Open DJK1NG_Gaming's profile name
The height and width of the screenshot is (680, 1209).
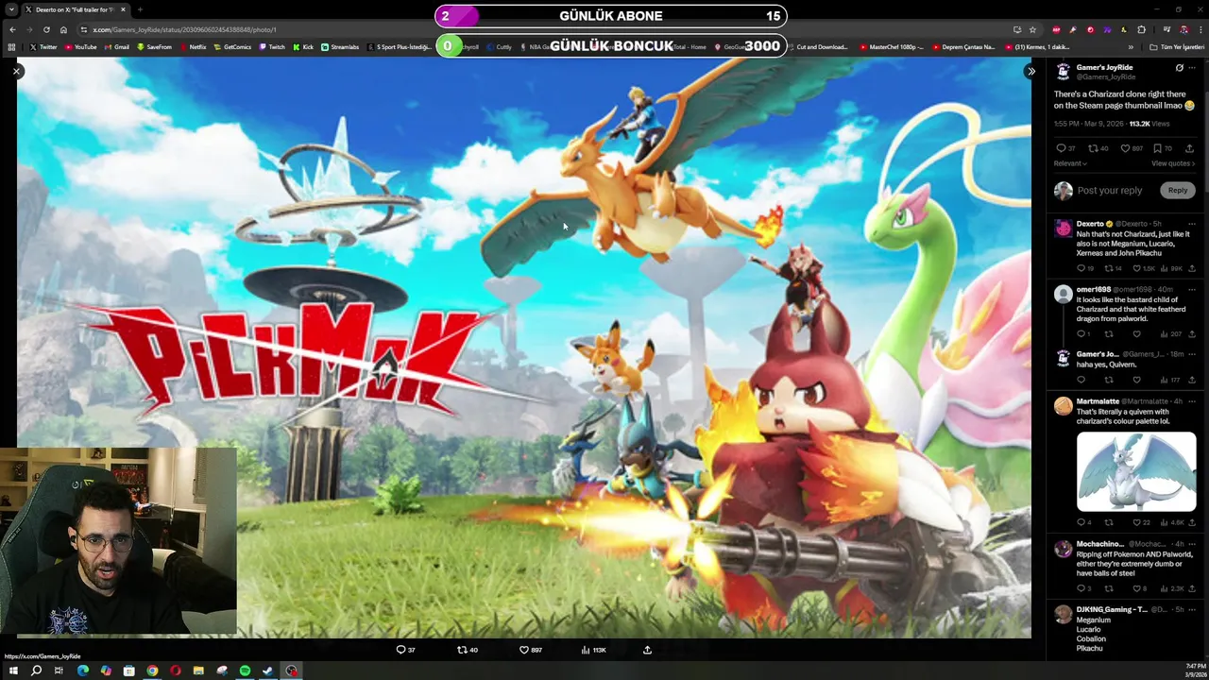click(1112, 609)
